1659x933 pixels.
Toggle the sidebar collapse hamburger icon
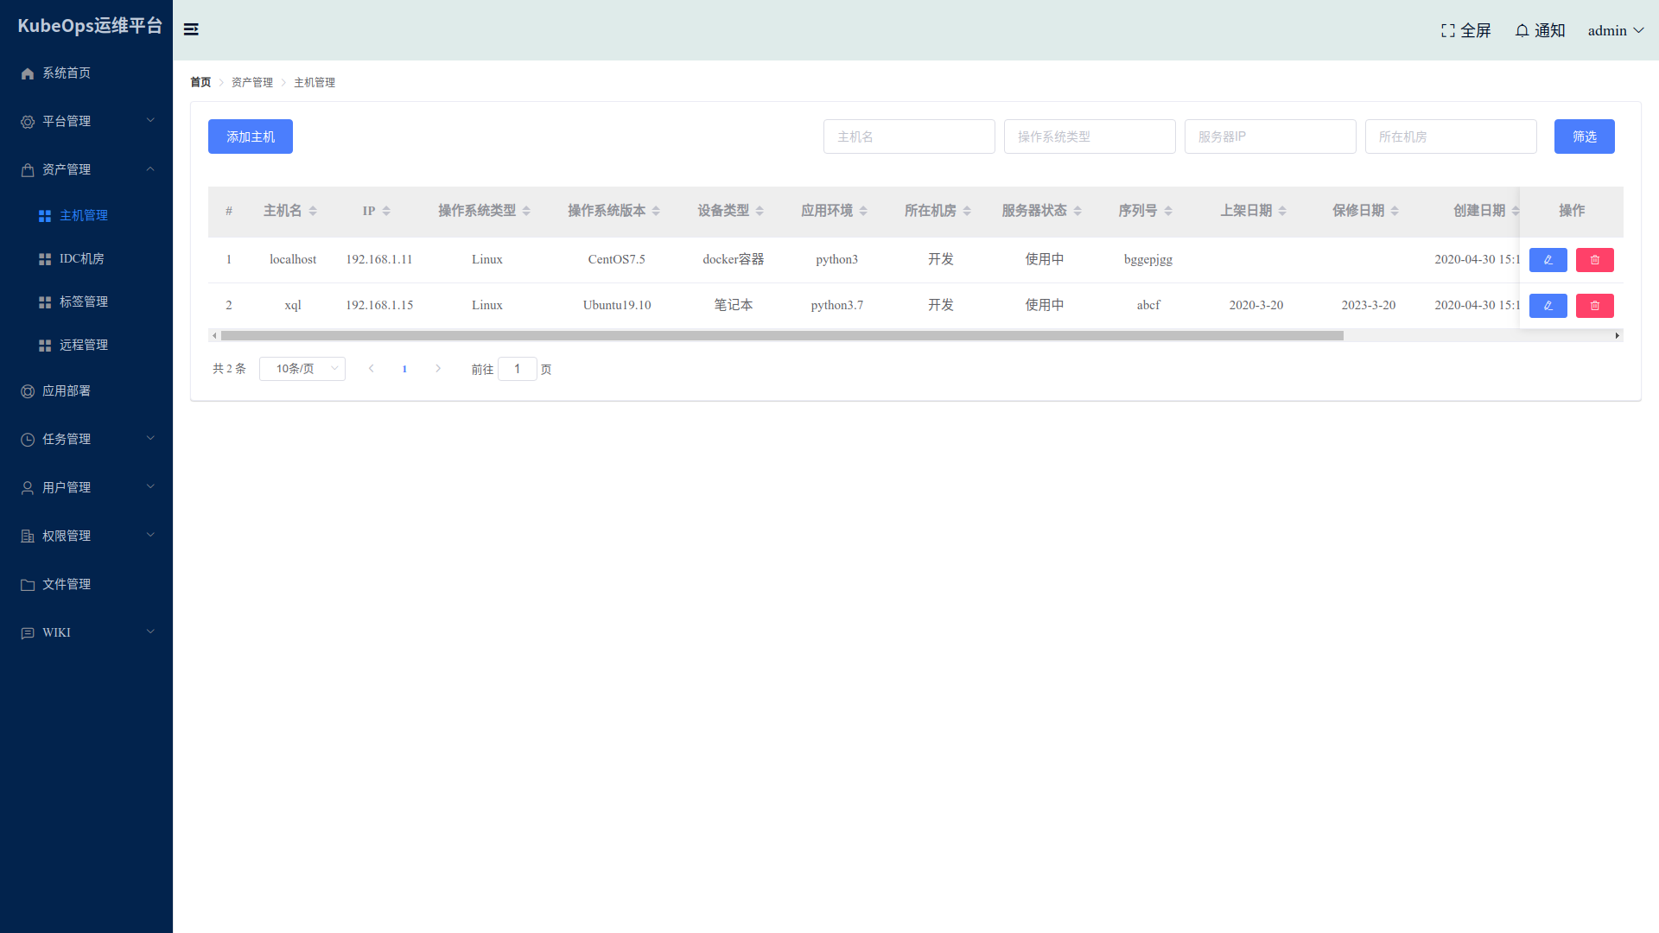(x=191, y=29)
